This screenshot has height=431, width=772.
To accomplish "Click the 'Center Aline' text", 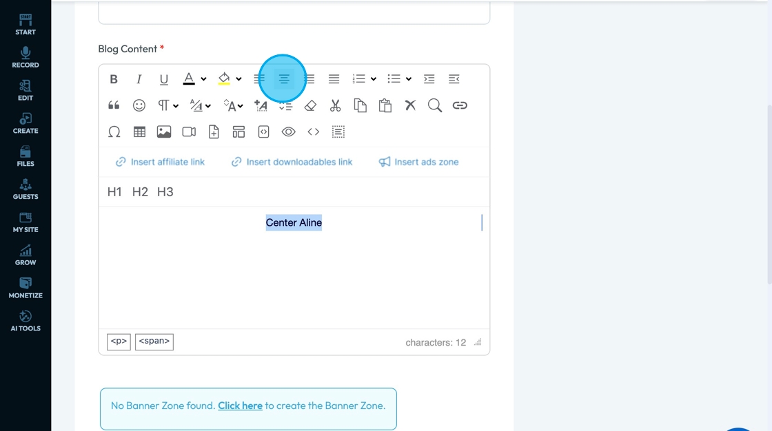I will click(294, 222).
